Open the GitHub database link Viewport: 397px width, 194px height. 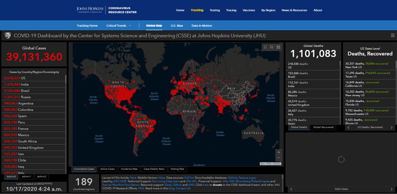pos(232,177)
